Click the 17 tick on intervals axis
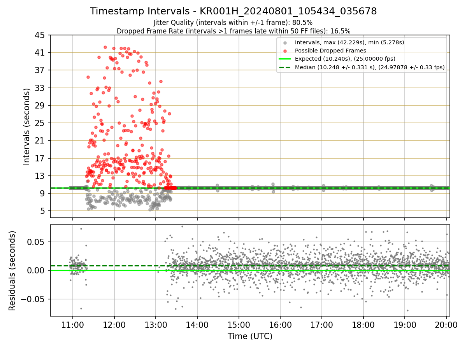 click(40, 158)
